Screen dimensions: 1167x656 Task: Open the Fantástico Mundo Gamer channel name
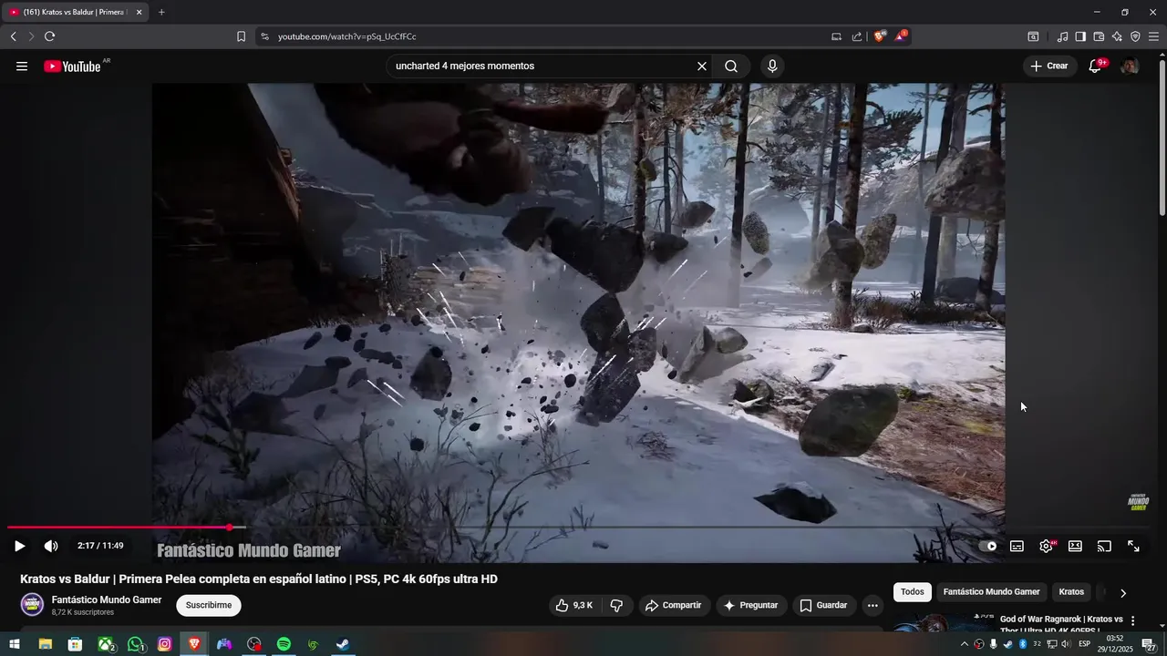(x=107, y=600)
